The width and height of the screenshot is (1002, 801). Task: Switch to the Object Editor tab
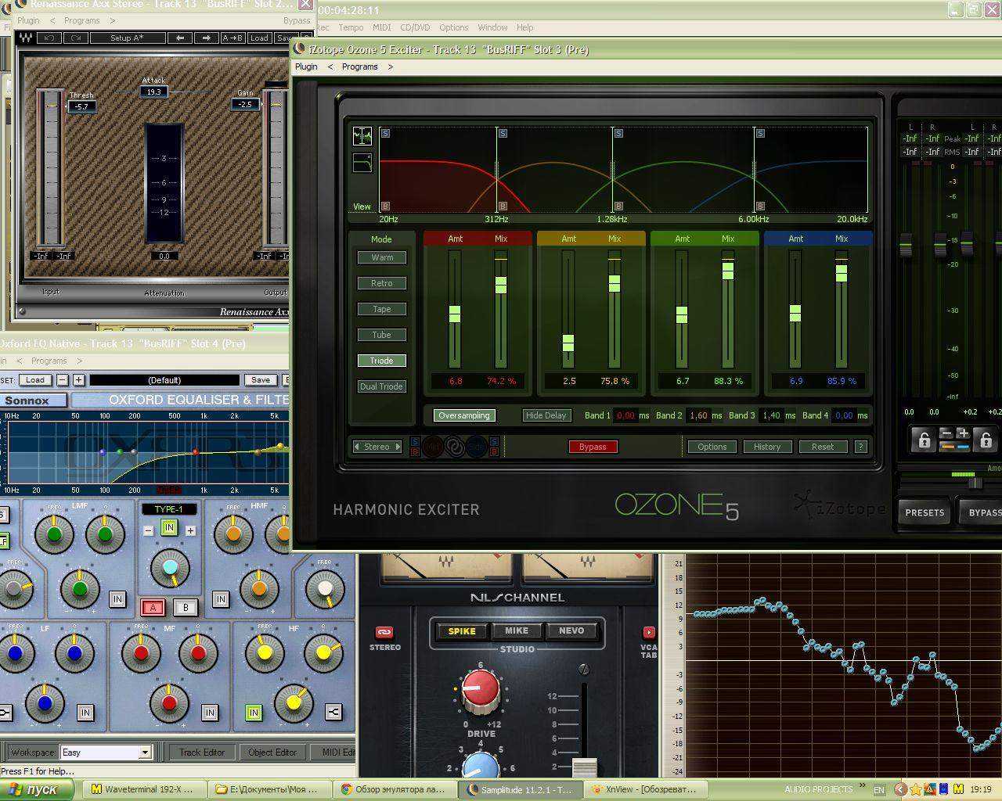click(x=272, y=753)
